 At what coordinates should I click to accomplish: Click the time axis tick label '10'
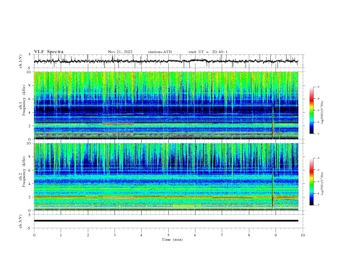[x=303, y=235]
